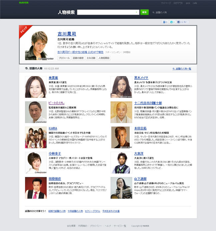Click the 奥貫薫 portrait thumbnail

pos(36,87)
